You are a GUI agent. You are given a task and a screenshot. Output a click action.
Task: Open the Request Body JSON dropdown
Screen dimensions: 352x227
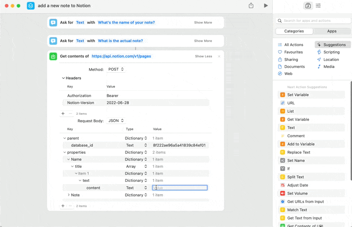[116, 121]
